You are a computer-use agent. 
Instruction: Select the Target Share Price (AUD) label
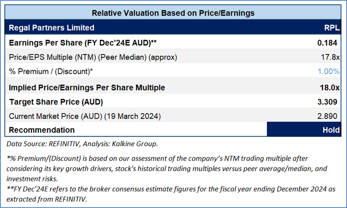pyautogui.click(x=56, y=102)
